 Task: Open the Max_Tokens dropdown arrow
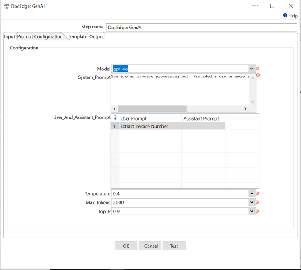coord(252,202)
